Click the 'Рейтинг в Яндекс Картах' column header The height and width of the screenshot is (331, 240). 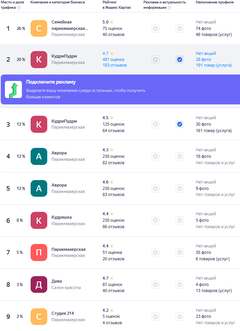coord(116,5)
